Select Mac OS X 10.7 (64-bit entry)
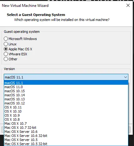134x146 pixels. point(66,123)
